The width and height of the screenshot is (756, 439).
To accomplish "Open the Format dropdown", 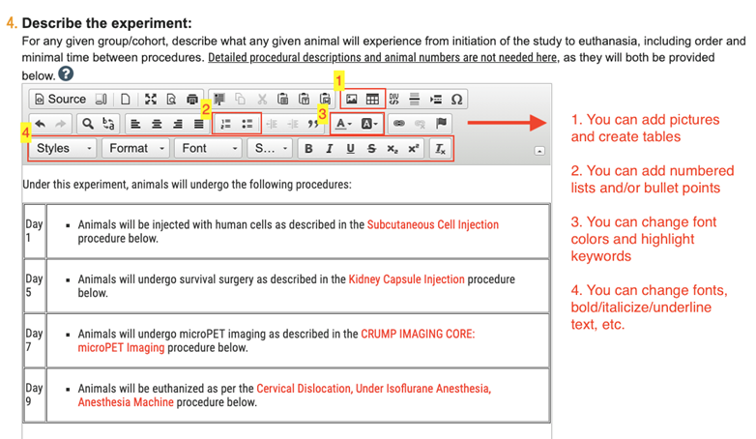I will coord(135,148).
